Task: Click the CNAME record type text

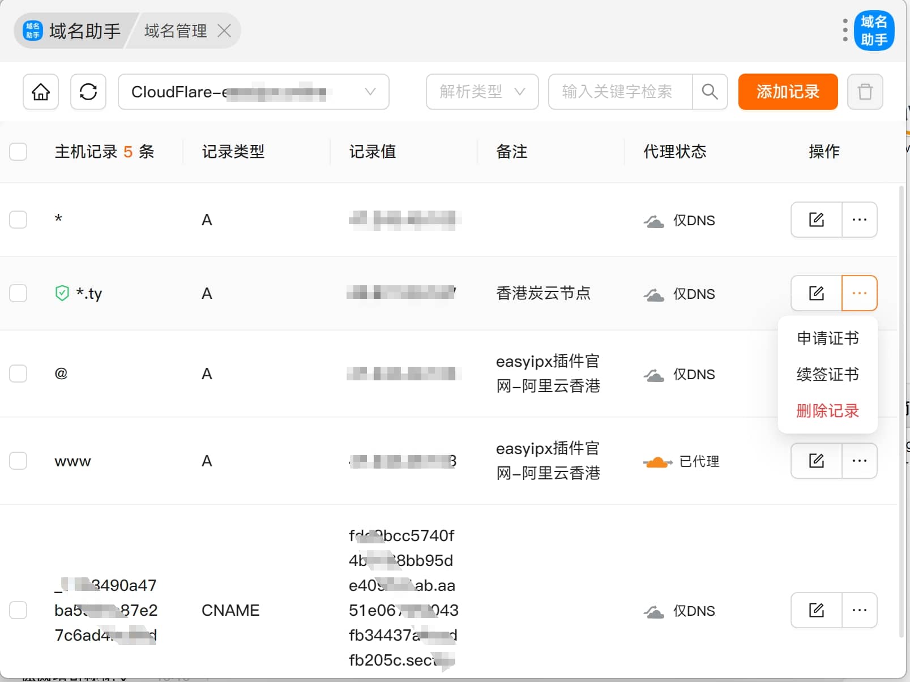Action: tap(230, 610)
